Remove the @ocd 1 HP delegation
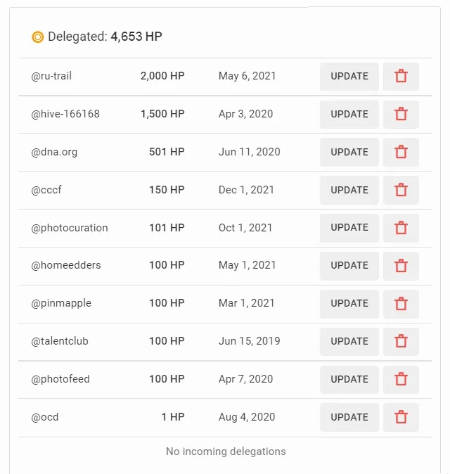The width and height of the screenshot is (450, 474). [401, 417]
